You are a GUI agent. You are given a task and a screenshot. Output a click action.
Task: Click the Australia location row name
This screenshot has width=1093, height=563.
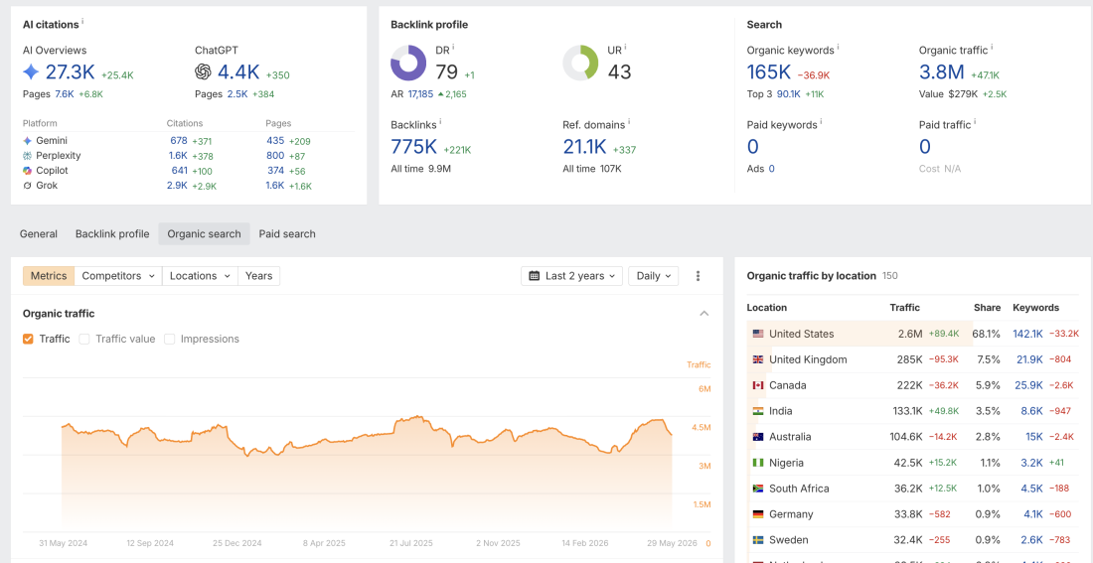[x=790, y=437]
